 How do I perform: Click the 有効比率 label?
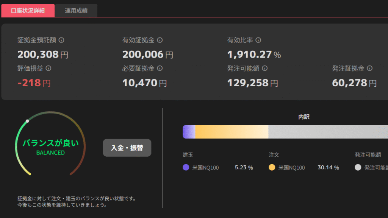(x=240, y=40)
